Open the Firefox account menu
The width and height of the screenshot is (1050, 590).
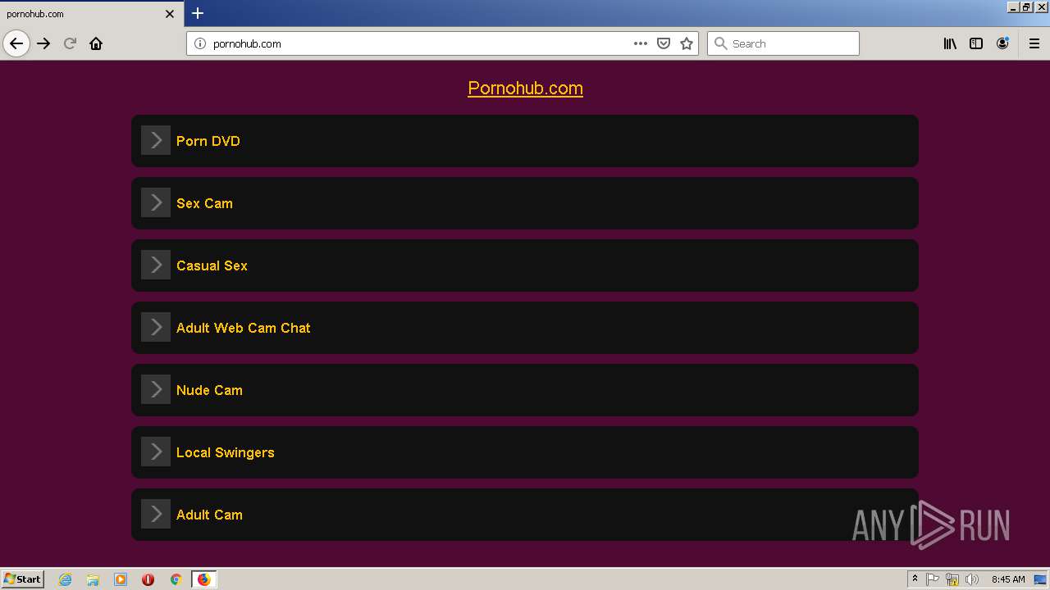[1002, 43]
